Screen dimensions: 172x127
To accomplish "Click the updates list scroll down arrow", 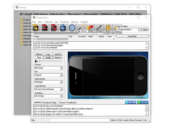I will pos(146,114).
